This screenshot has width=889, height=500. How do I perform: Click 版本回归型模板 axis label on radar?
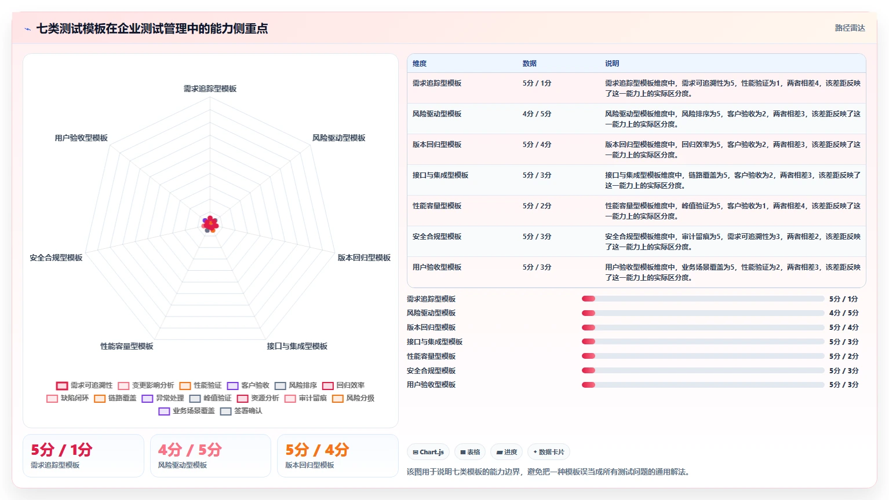pyautogui.click(x=364, y=258)
